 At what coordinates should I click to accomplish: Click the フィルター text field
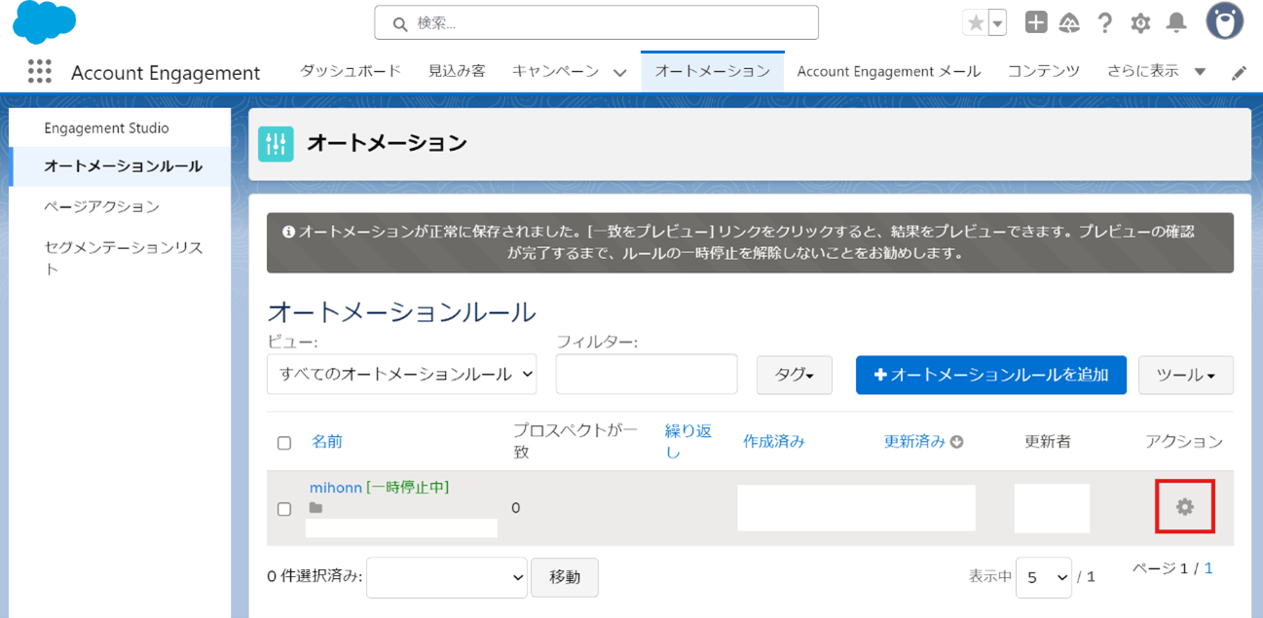point(647,374)
